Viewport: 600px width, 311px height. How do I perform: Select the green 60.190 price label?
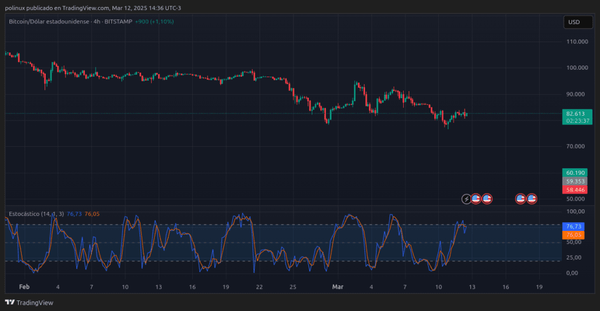pos(576,173)
